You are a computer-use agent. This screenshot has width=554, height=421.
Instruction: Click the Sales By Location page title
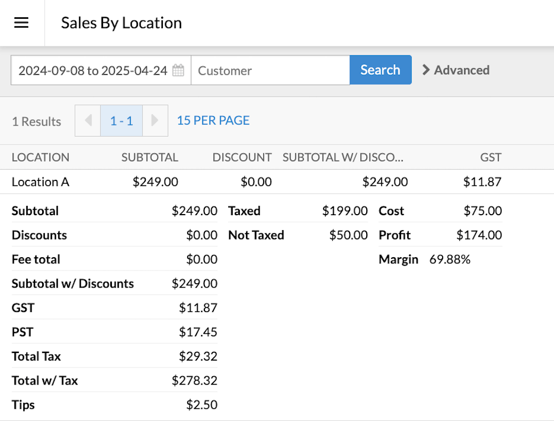[121, 23]
